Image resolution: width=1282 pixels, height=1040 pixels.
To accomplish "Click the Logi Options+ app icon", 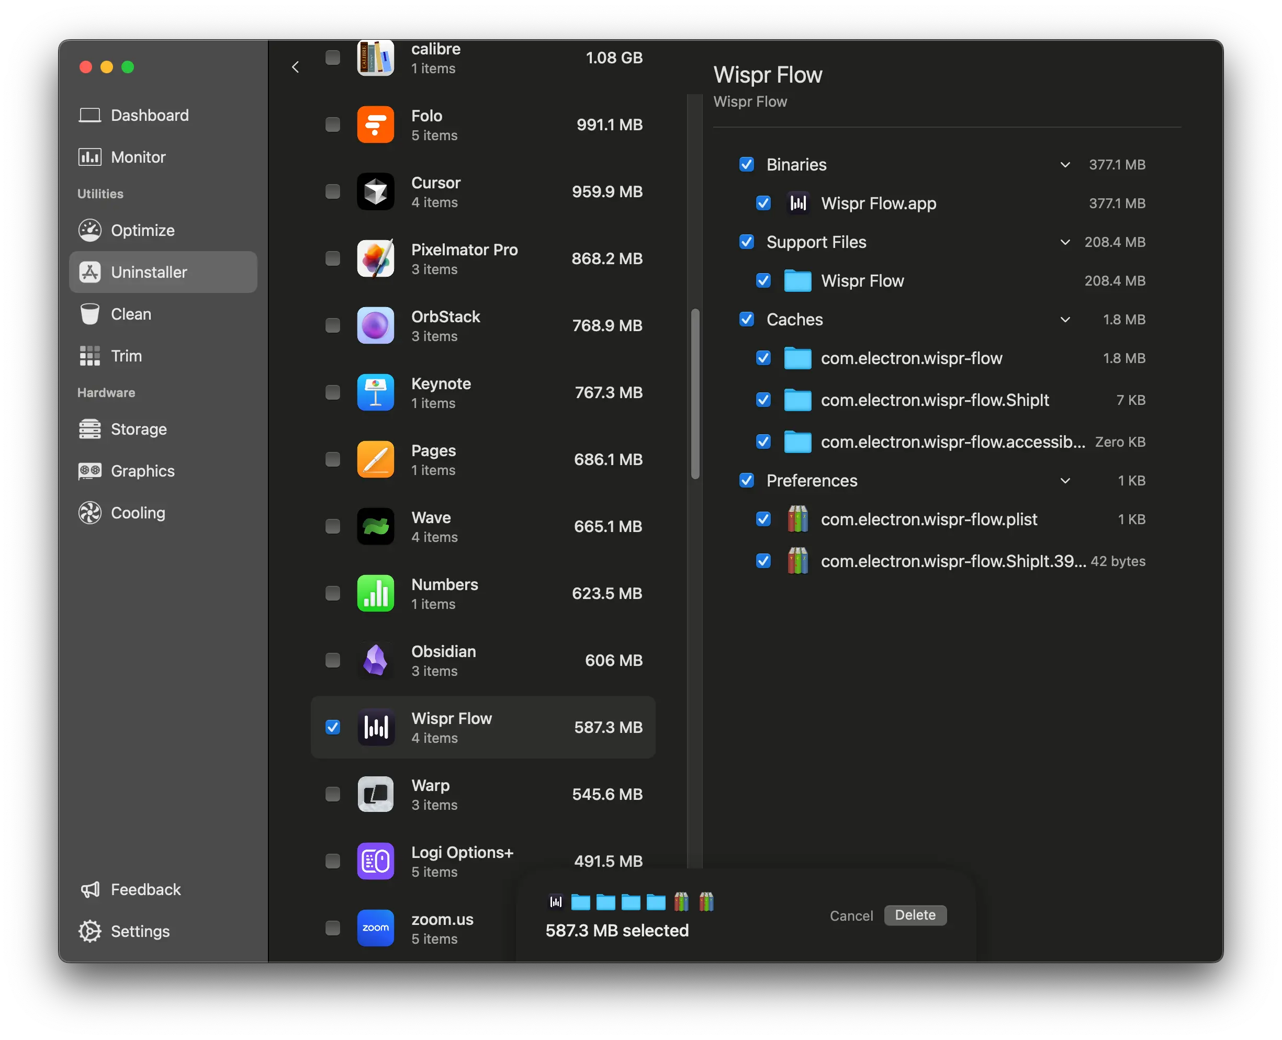I will (376, 862).
